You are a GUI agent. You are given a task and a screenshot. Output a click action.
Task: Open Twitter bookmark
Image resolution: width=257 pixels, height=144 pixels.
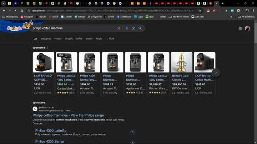click(x=109, y=17)
